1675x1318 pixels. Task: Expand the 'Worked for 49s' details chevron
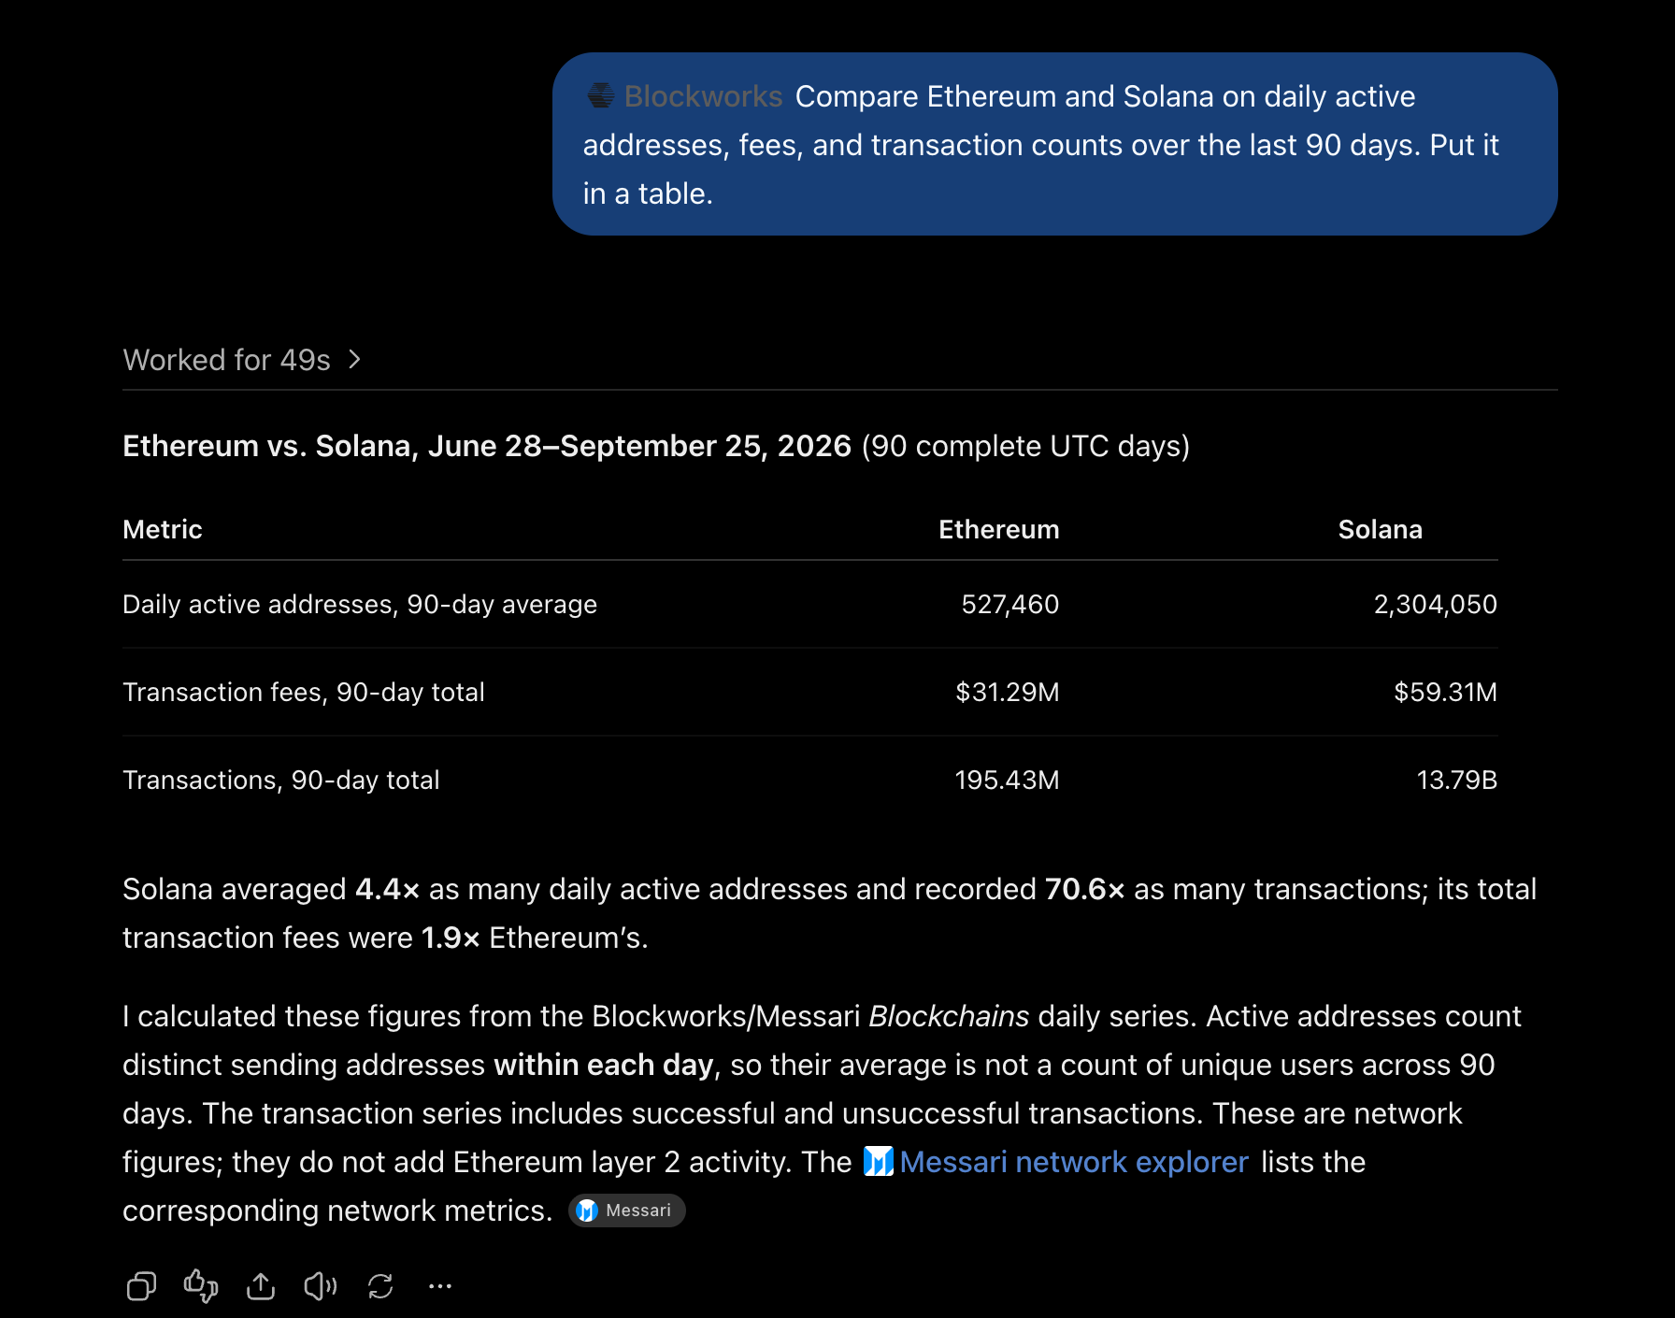(354, 359)
